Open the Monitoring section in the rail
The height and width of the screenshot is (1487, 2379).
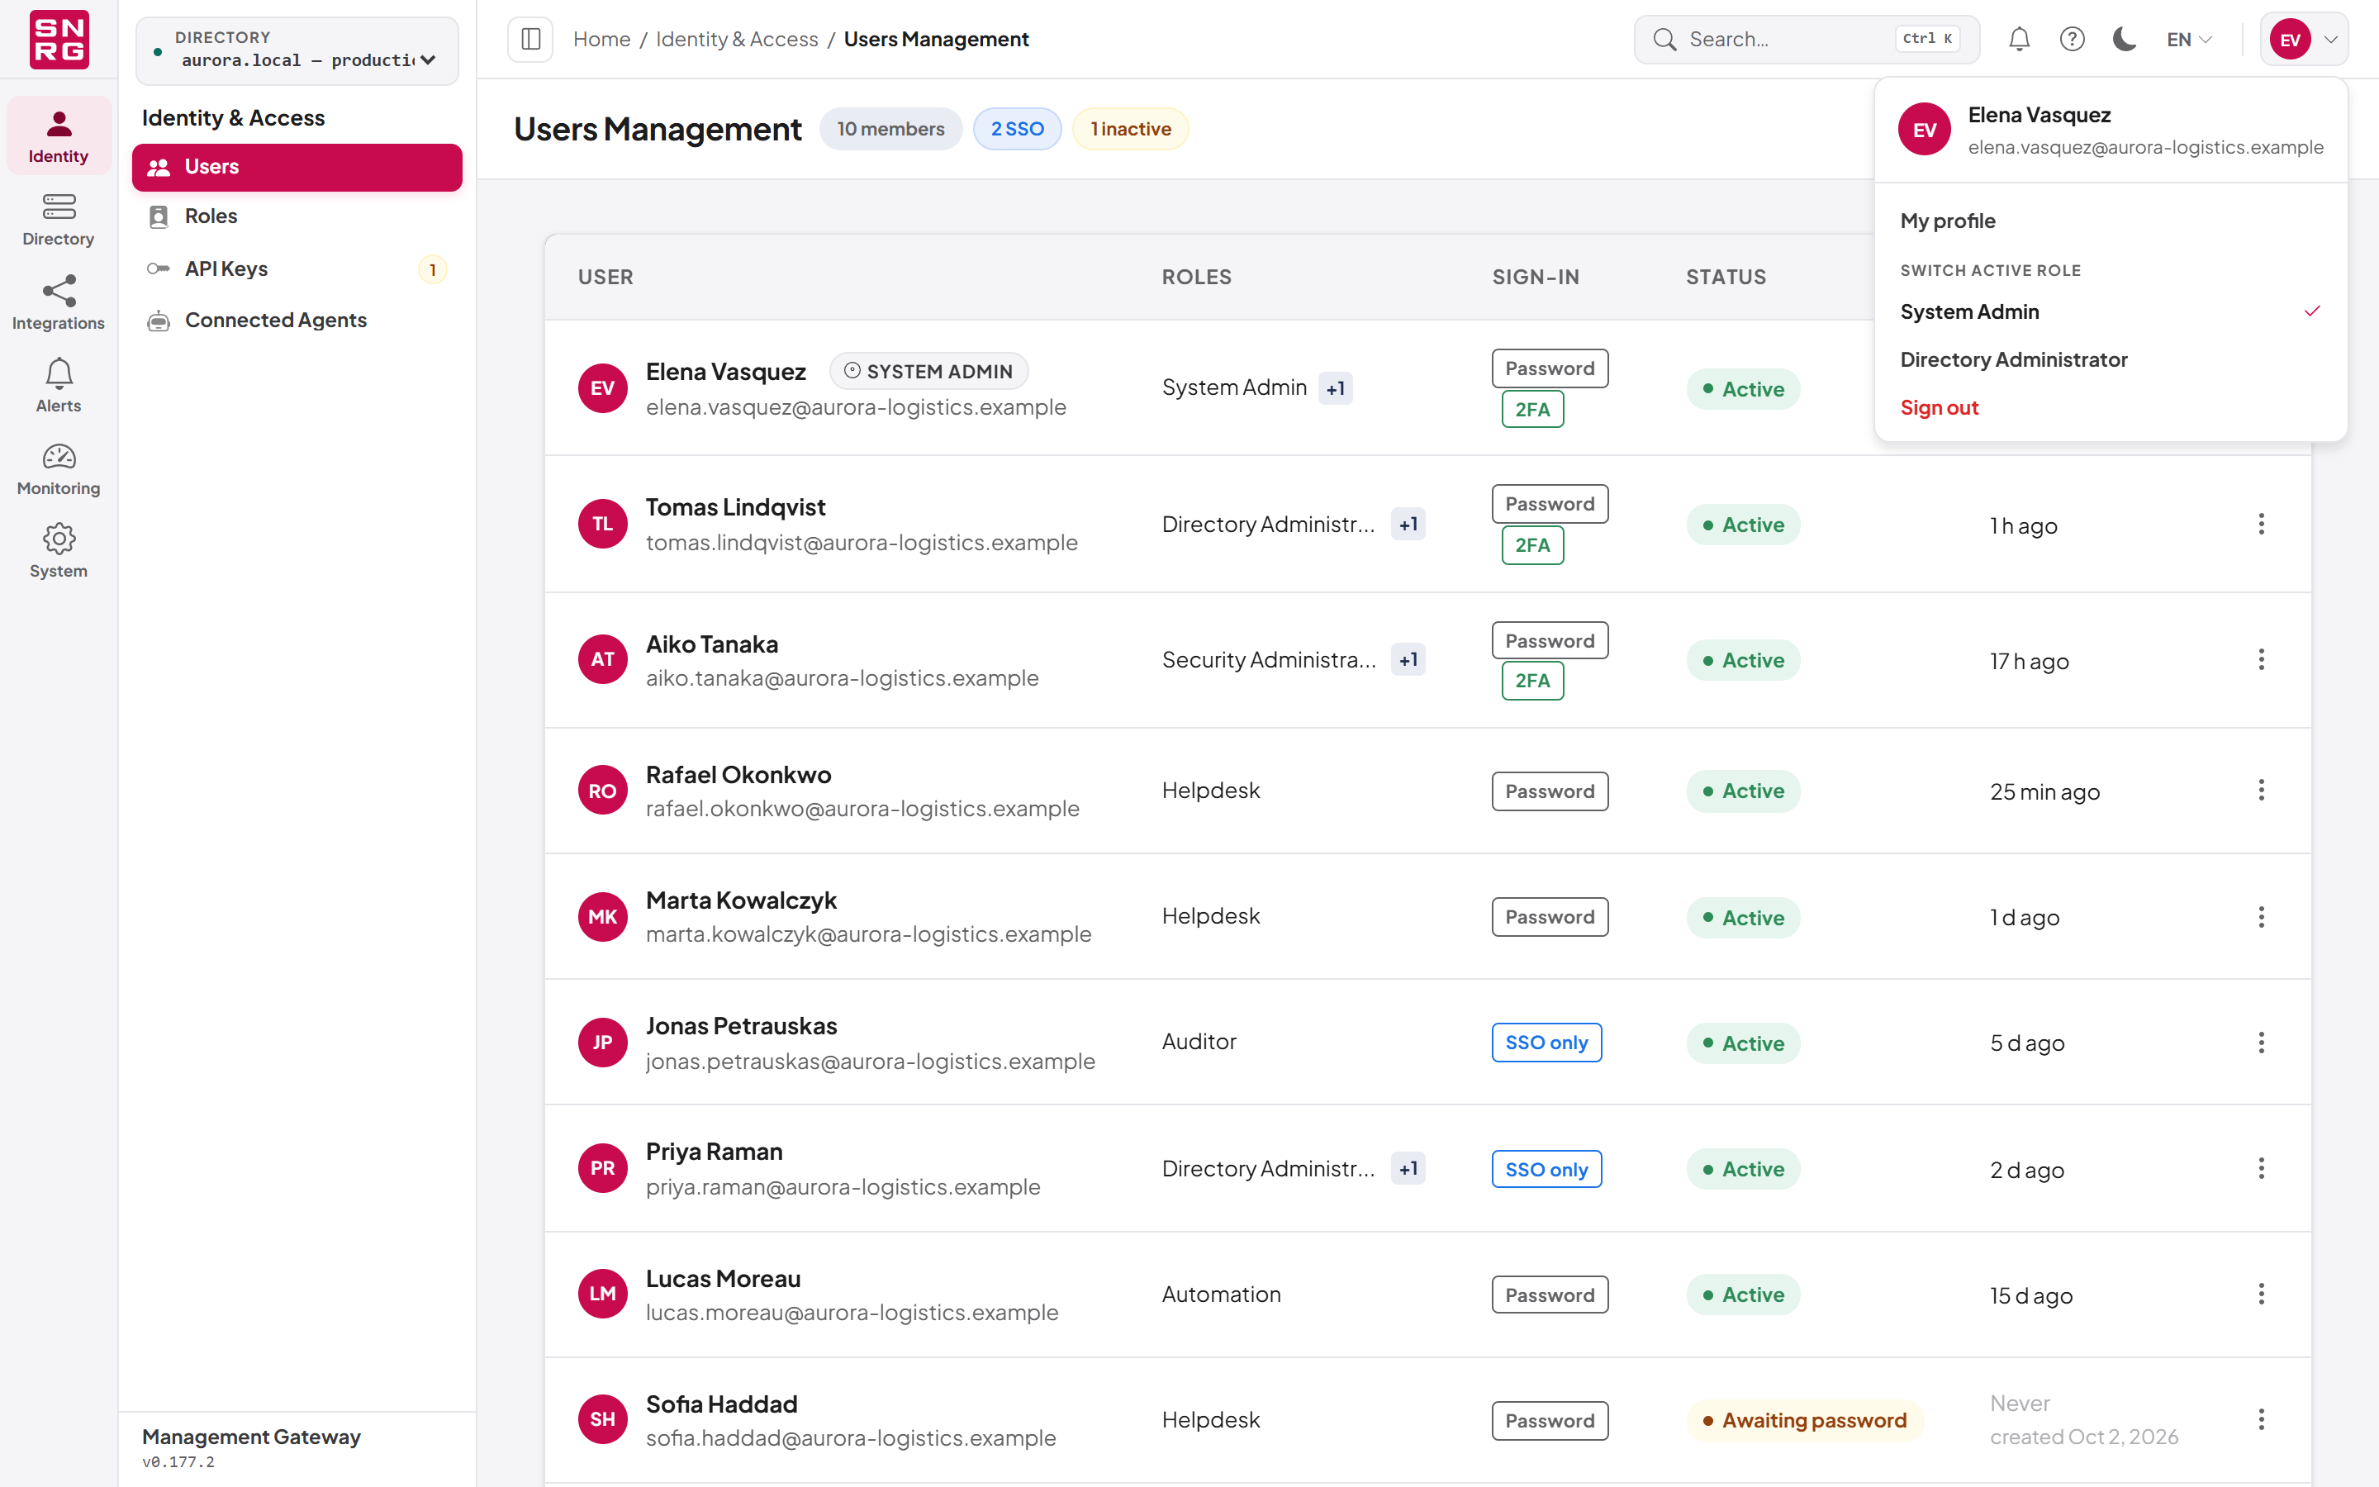[58, 469]
